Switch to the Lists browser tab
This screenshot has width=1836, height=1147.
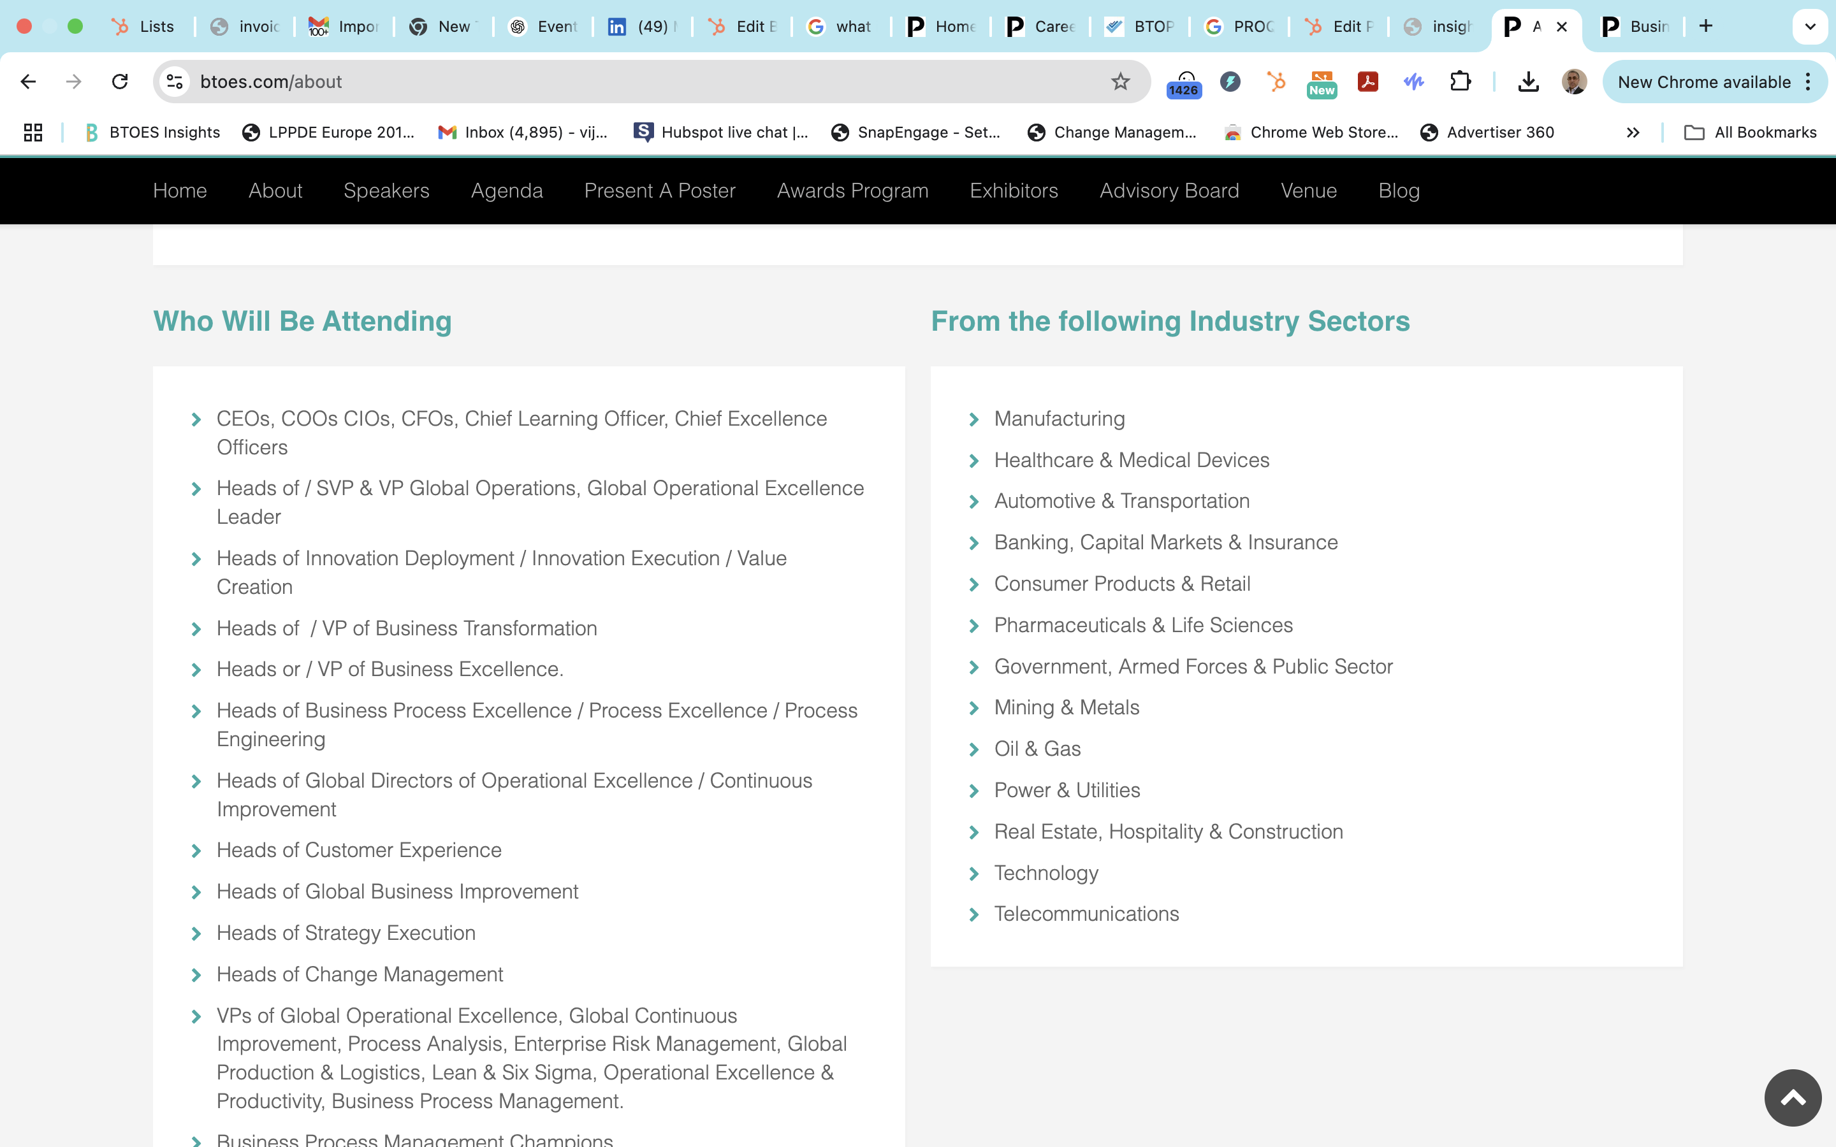(x=144, y=27)
